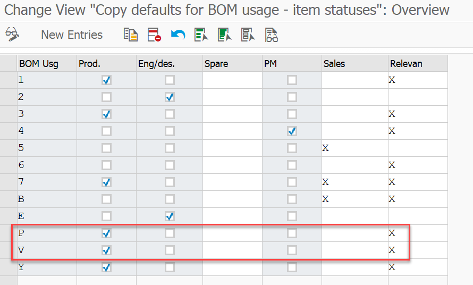Click the Spare field in row 2
Viewport: 473px width, 285px height.
[232, 97]
